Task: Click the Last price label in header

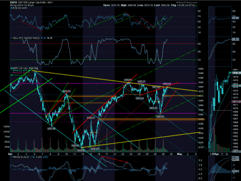Action: (157, 5)
